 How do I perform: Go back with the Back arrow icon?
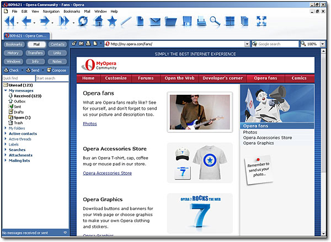(26, 21)
